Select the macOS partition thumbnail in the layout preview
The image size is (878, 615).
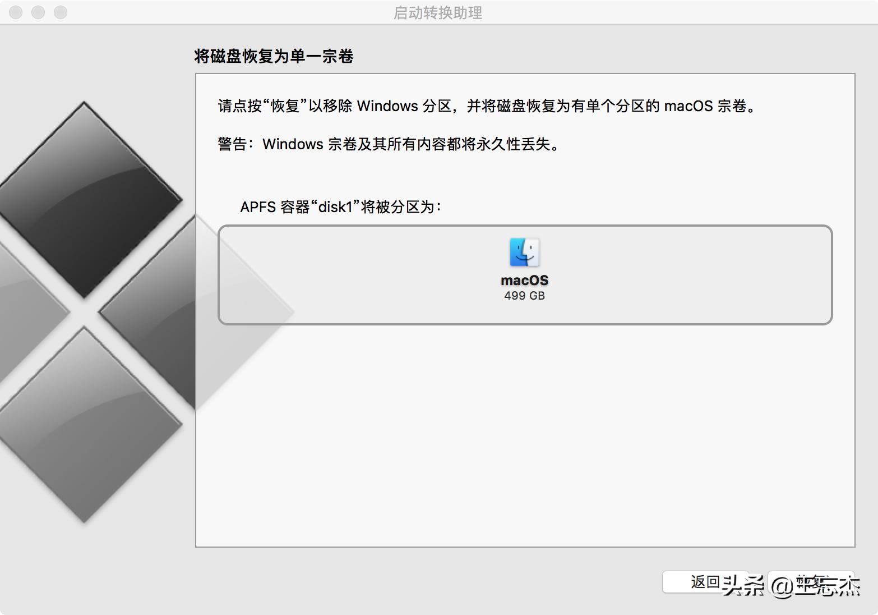point(524,267)
